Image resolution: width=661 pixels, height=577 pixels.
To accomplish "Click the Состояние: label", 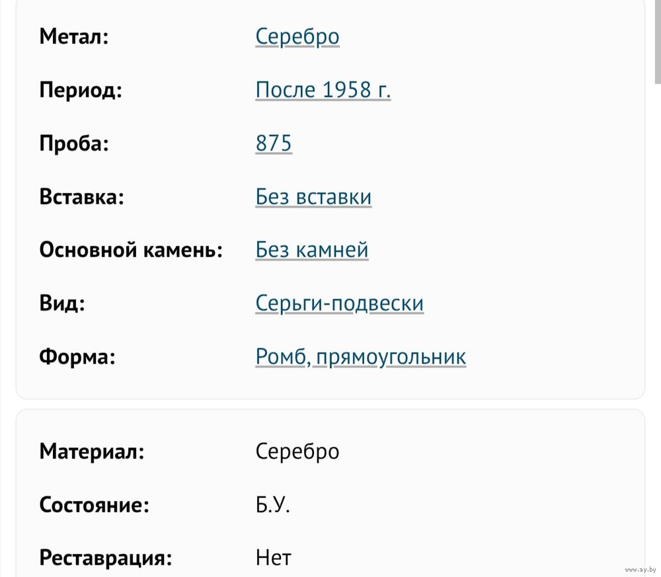I will click(x=94, y=506).
